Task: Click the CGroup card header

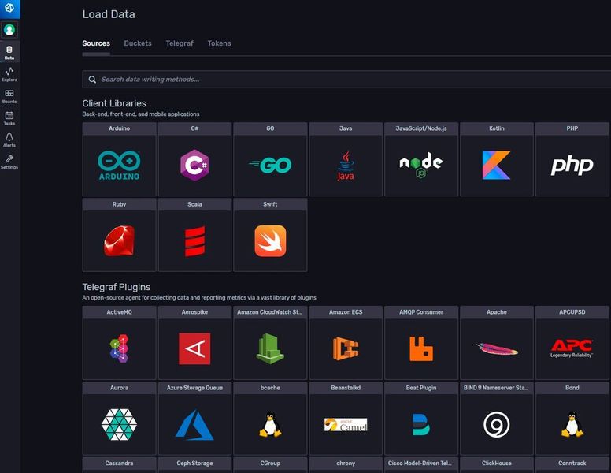Action: [x=270, y=464]
